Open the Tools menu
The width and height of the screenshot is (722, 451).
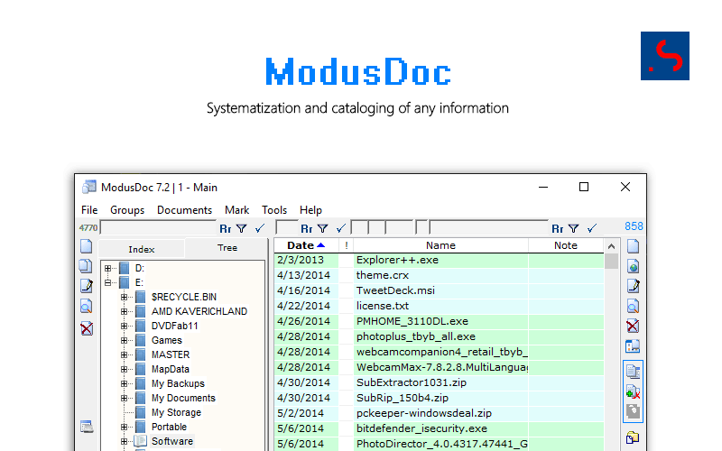[x=274, y=210]
